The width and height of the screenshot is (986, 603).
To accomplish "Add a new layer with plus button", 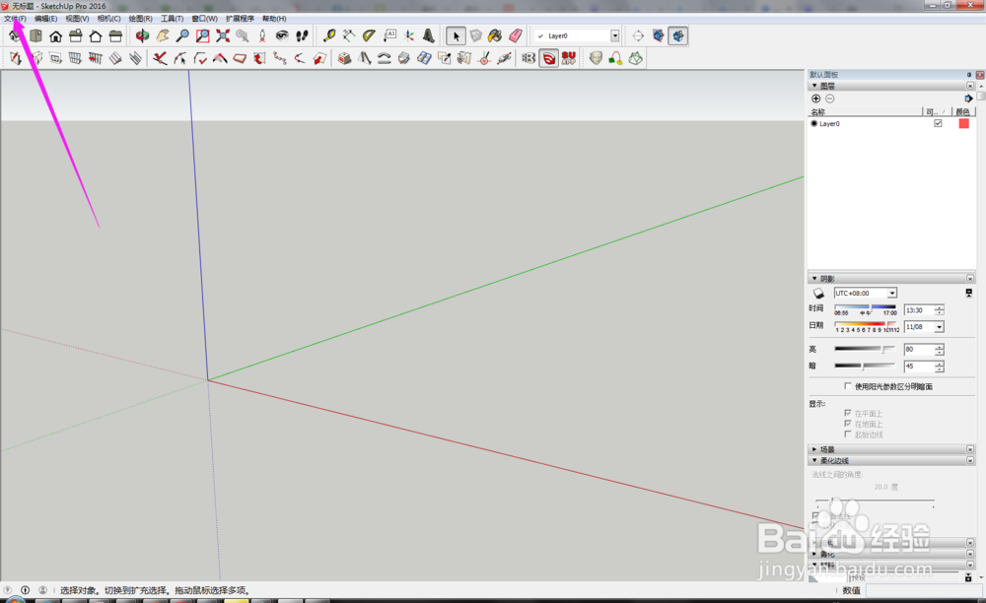I will coord(815,99).
